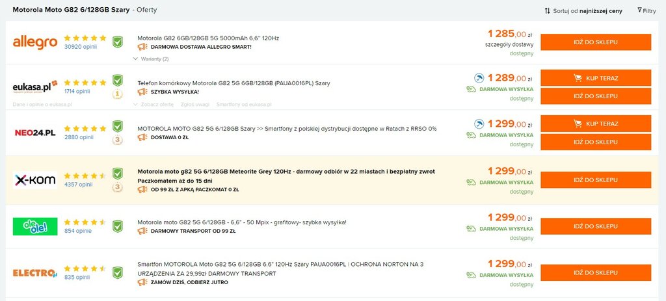Go to shop for the ELECTRO.pl offer
Screen dimensions: 666x301
tap(596, 272)
